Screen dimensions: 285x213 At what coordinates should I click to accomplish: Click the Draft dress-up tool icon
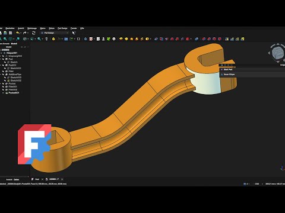coord(214,39)
